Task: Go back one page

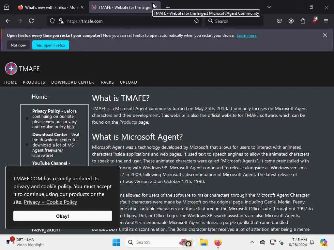Action: [8, 21]
